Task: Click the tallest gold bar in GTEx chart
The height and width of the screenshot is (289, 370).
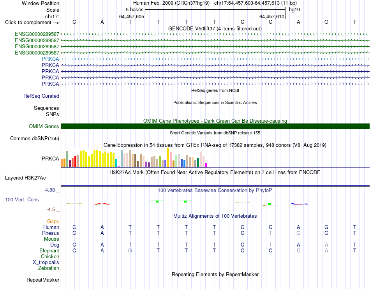Action: [x=168, y=158]
